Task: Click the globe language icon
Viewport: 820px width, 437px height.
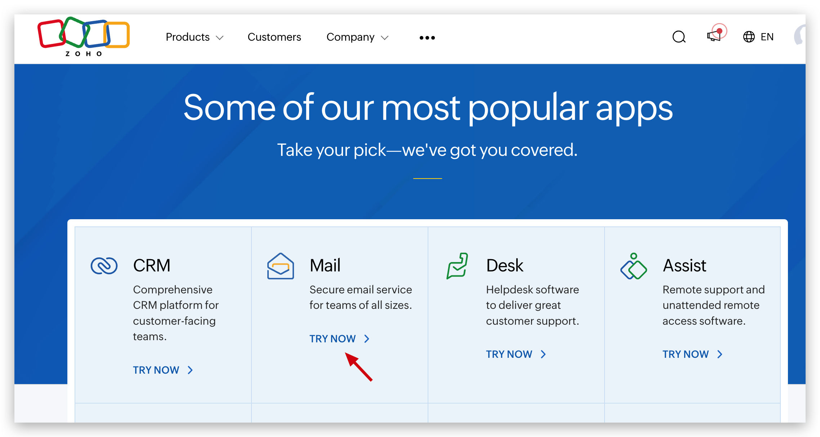Action: point(749,37)
